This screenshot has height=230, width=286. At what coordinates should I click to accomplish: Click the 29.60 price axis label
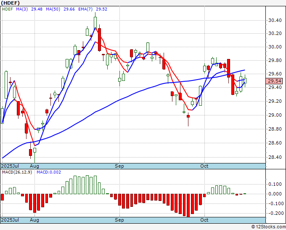click(275, 74)
